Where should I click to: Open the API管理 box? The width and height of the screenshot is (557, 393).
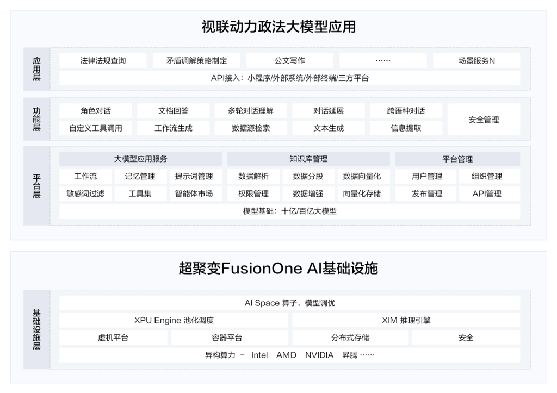[487, 194]
